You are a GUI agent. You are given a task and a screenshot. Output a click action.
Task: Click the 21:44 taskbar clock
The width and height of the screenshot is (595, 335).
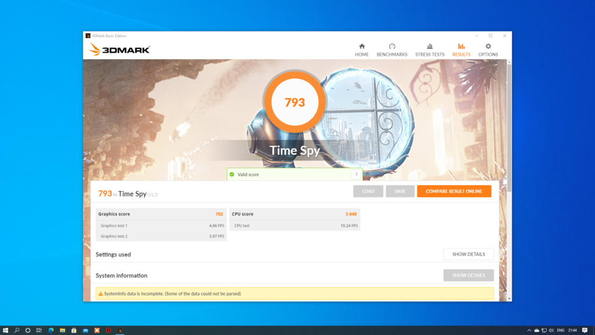tap(572, 330)
